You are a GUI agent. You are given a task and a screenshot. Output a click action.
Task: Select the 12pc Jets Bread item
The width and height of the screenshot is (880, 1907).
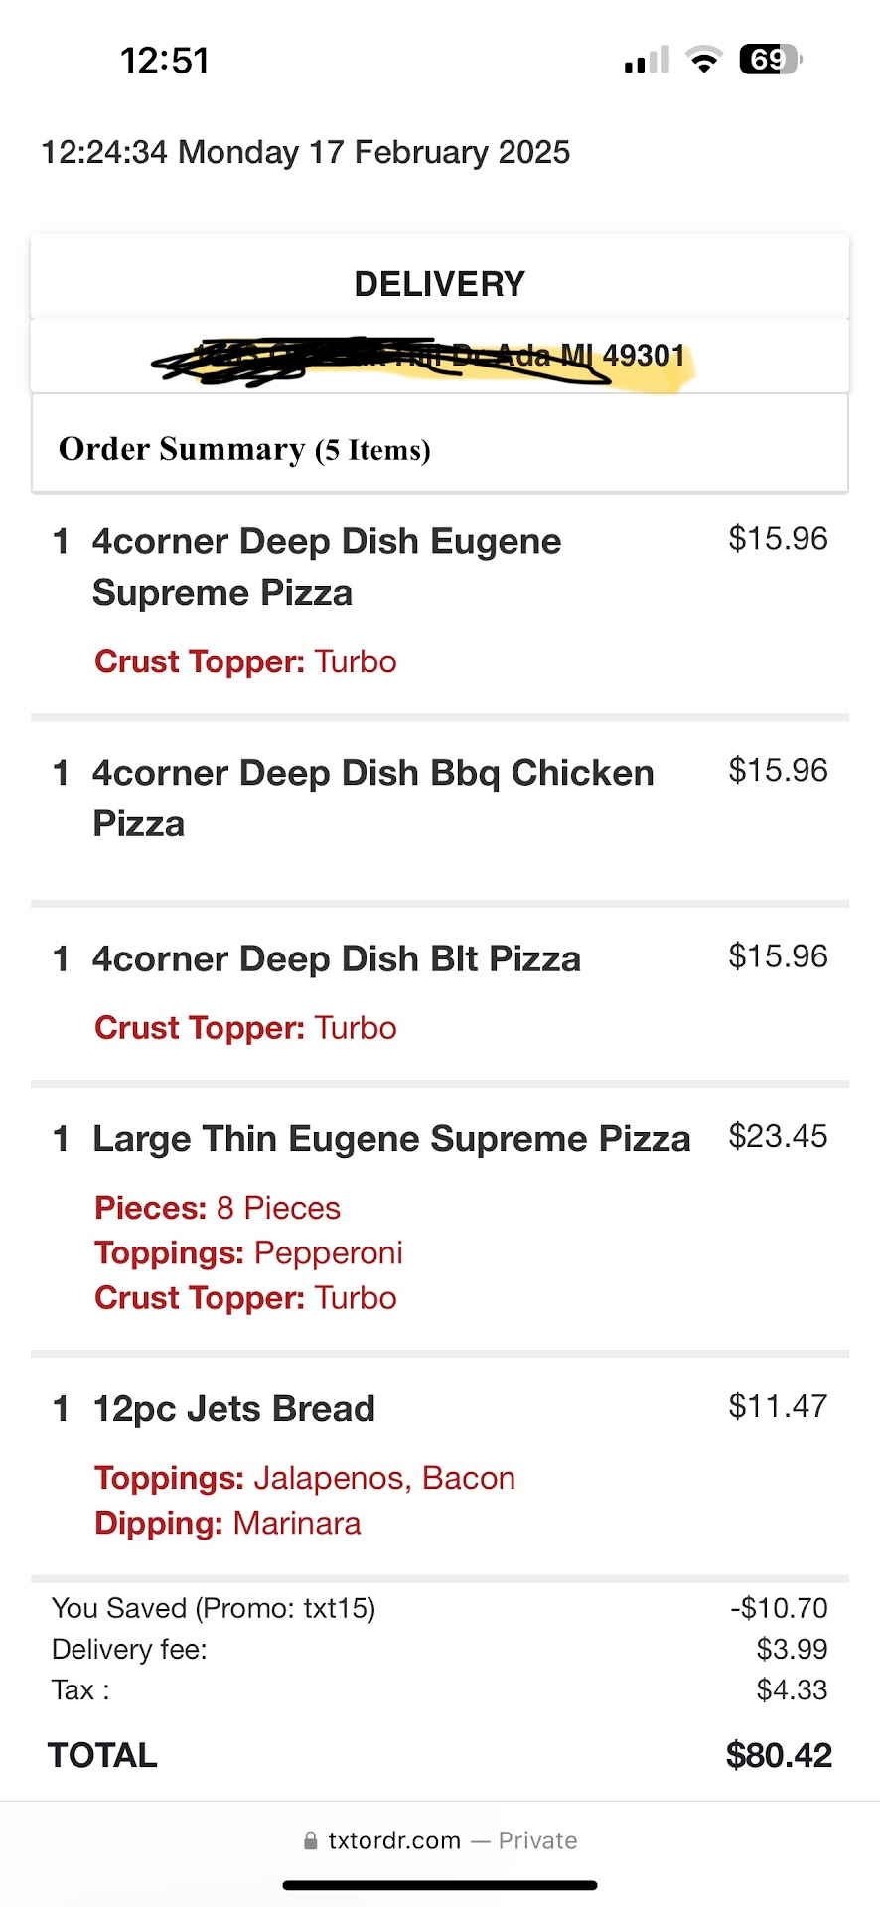tap(233, 1409)
